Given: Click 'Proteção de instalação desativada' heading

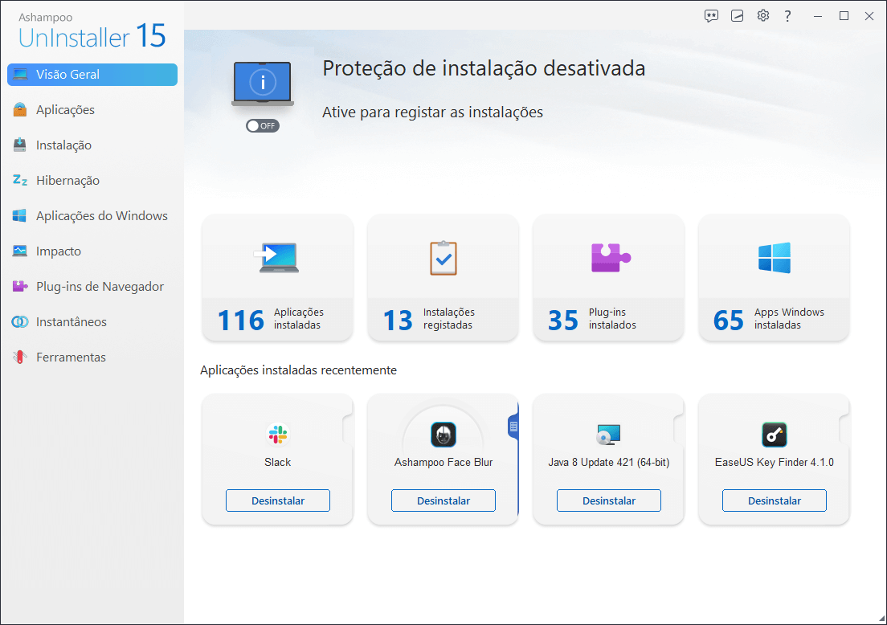Looking at the screenshot, I should [x=484, y=68].
